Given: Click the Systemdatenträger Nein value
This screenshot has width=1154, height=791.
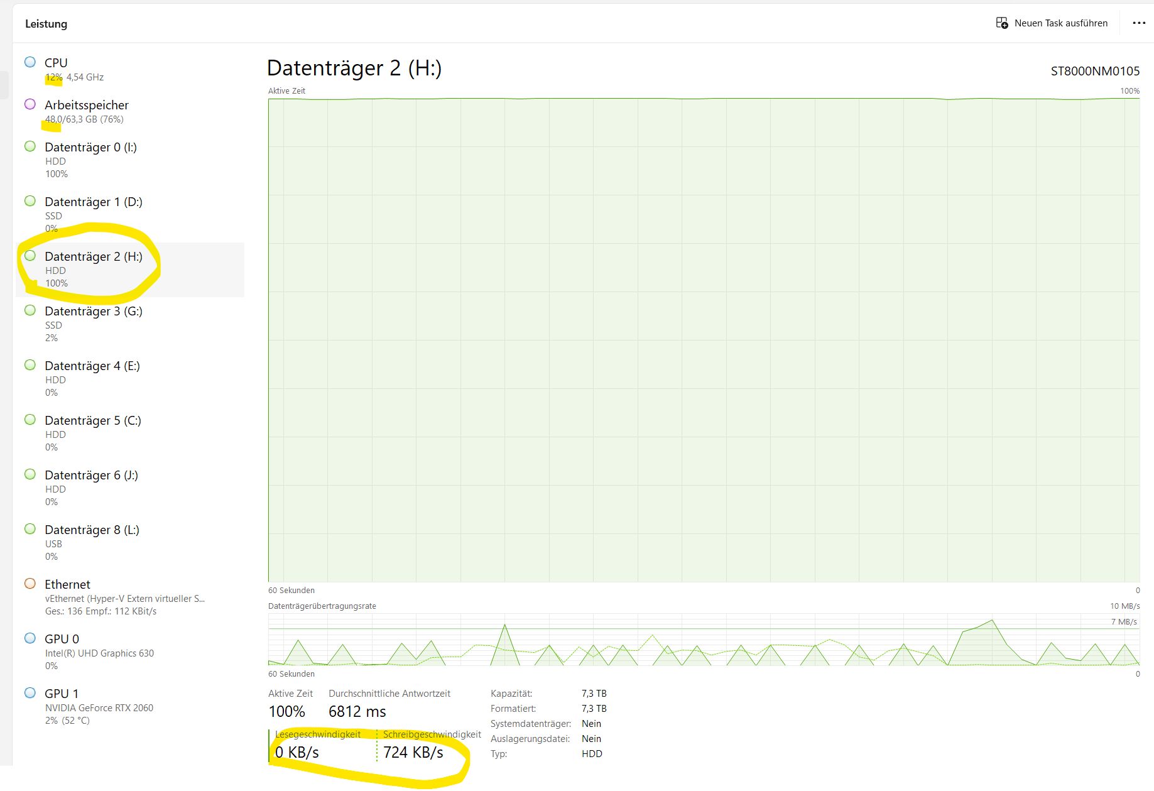Looking at the screenshot, I should pyautogui.click(x=591, y=724).
